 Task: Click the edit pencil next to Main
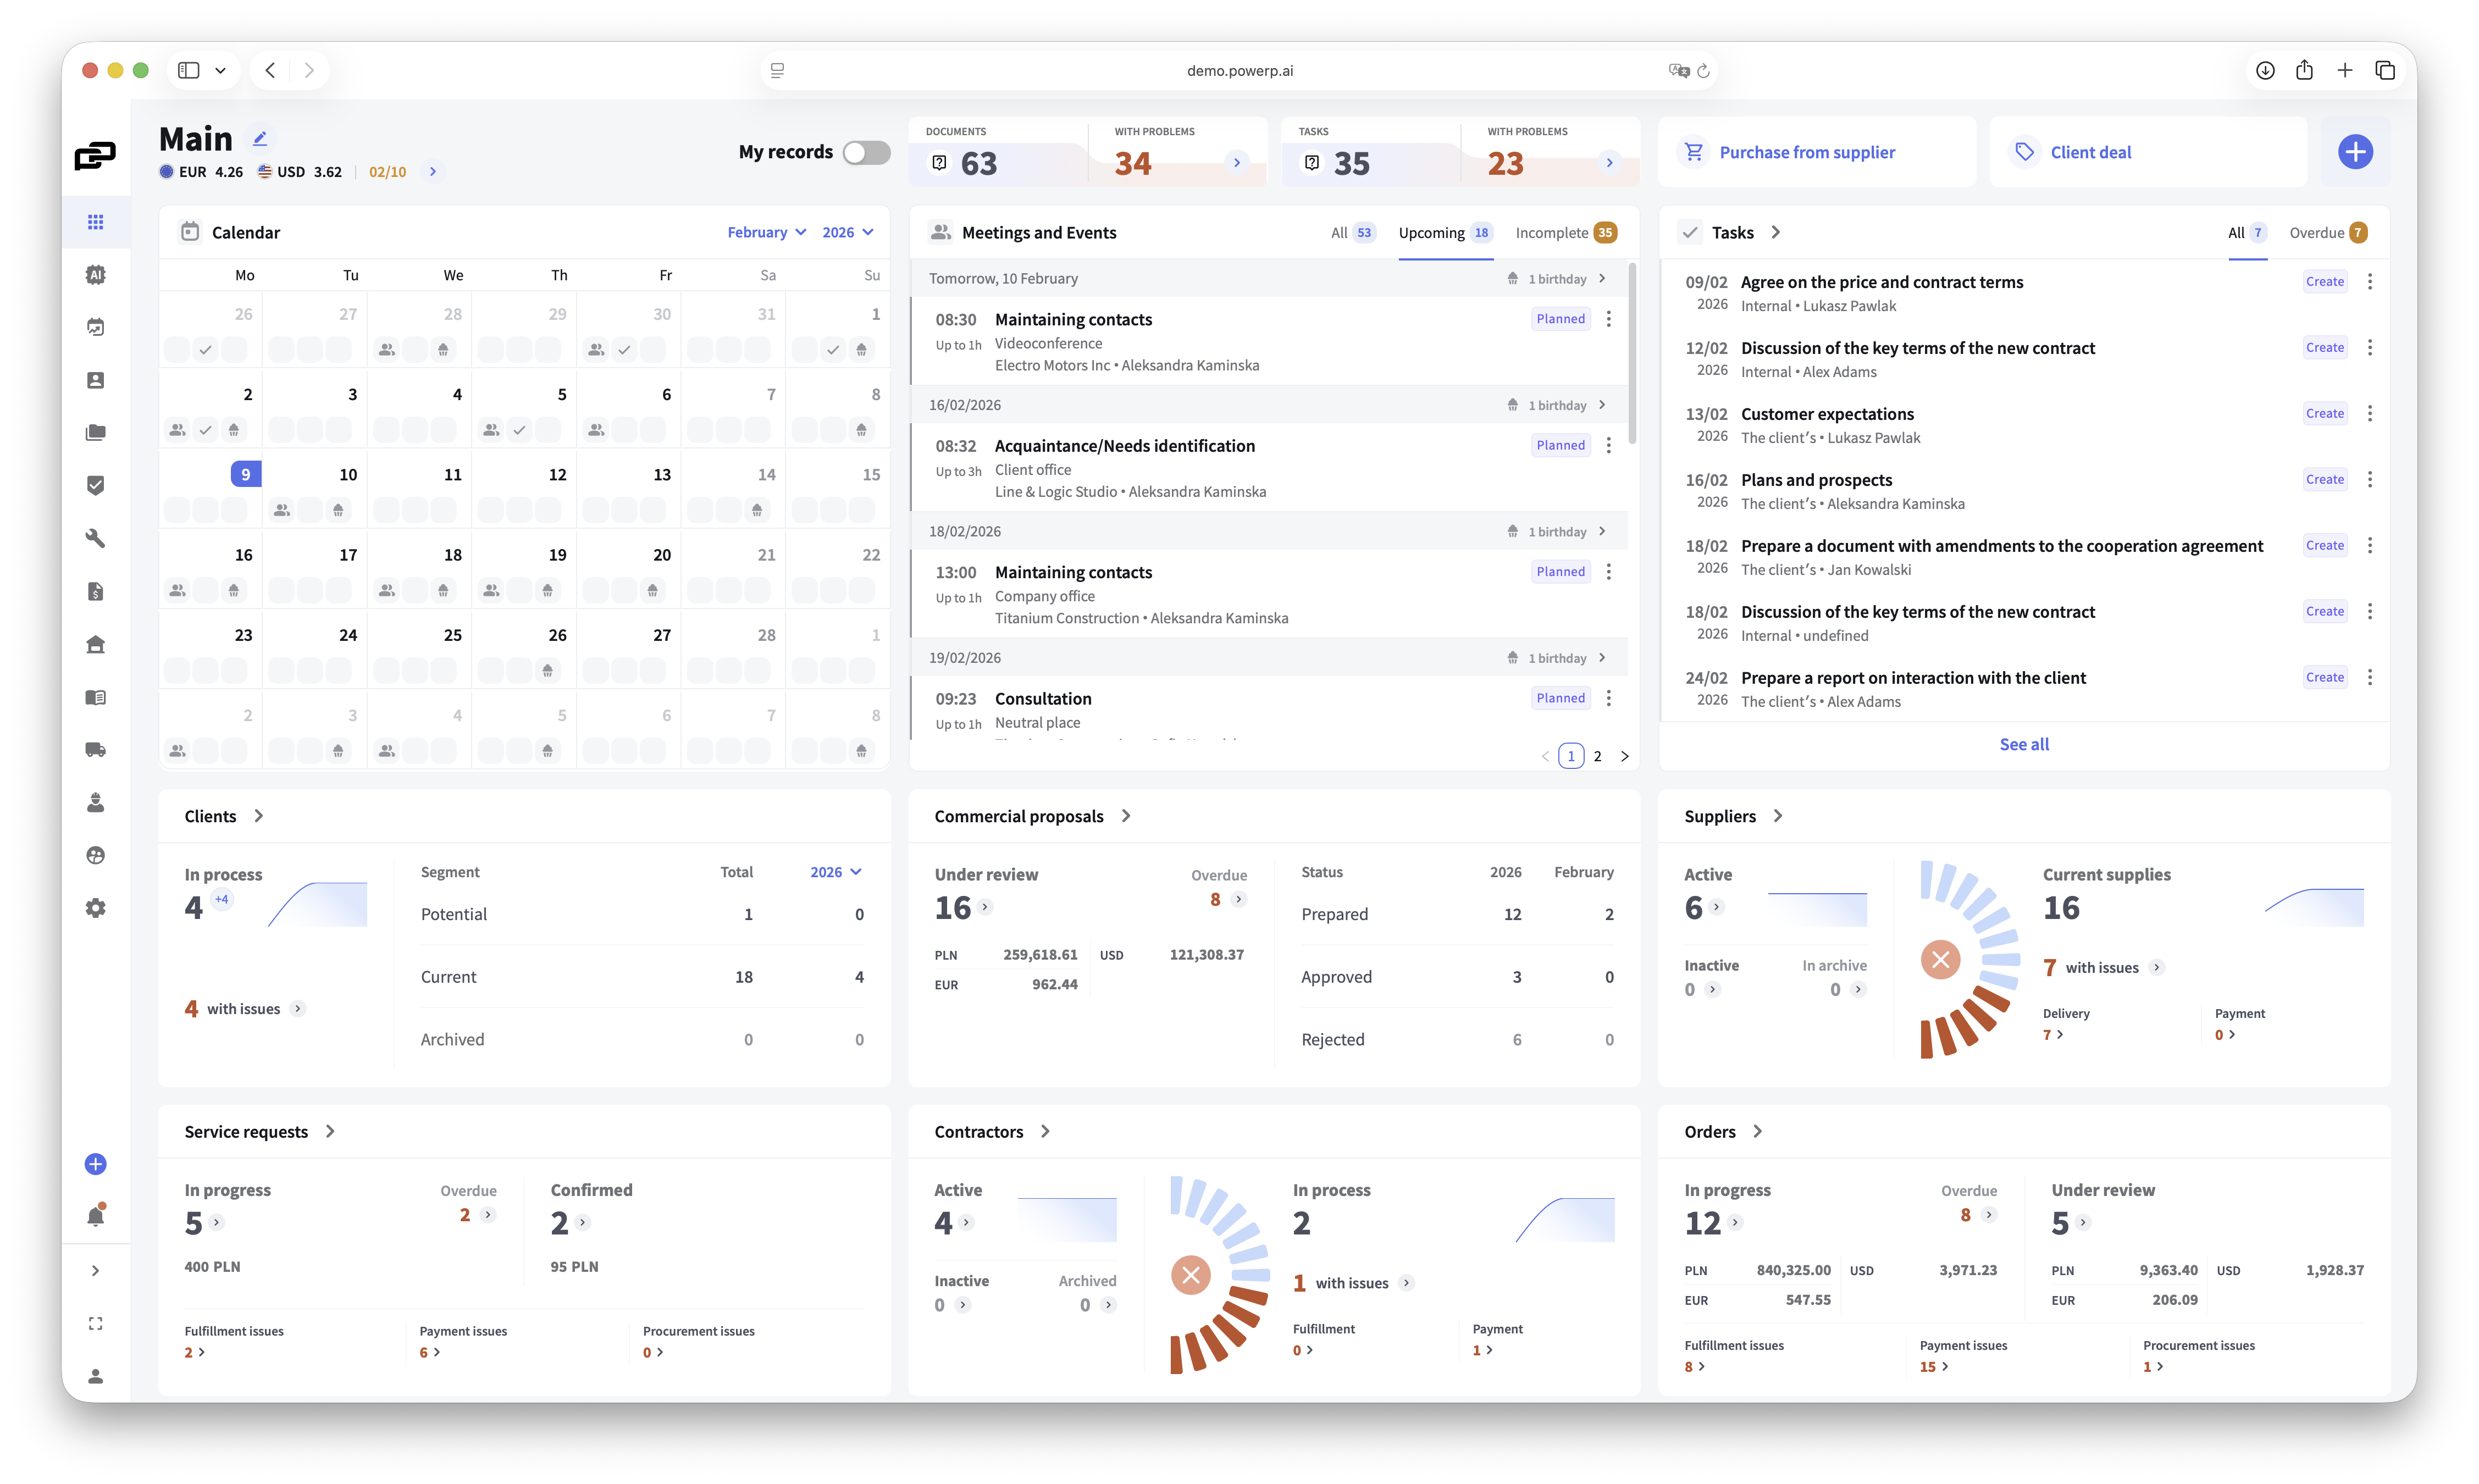coord(260,139)
